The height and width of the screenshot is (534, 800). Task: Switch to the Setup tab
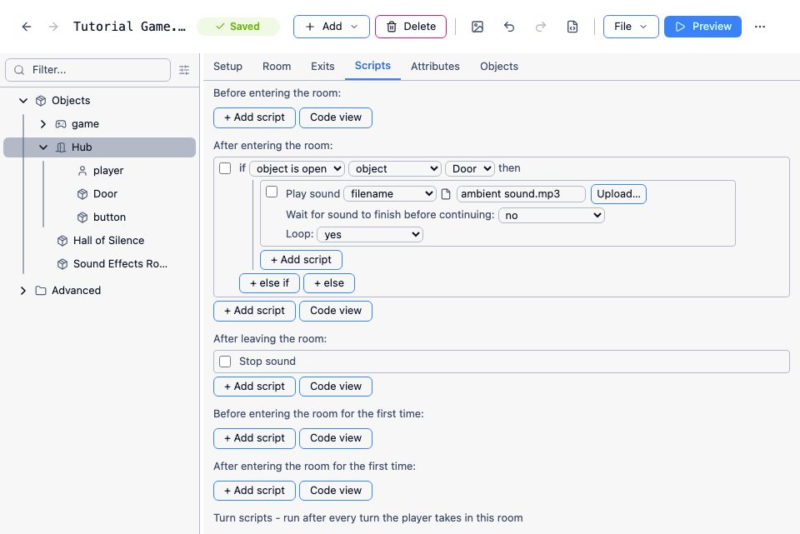pyautogui.click(x=227, y=67)
